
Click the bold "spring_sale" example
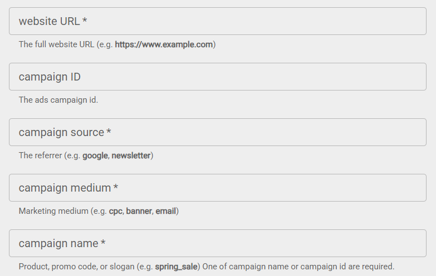[176, 267]
